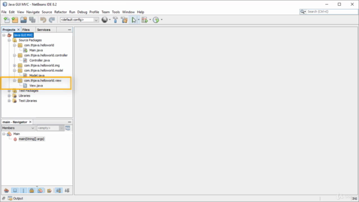Open the Refactor menu
The height and width of the screenshot is (202, 359).
pos(61,12)
